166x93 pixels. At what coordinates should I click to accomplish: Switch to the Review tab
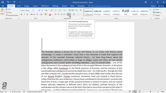[x=64, y=6]
